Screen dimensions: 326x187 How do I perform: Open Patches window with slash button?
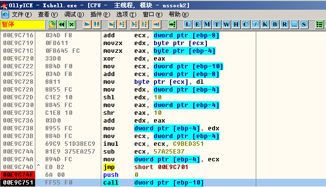[x=255, y=25]
